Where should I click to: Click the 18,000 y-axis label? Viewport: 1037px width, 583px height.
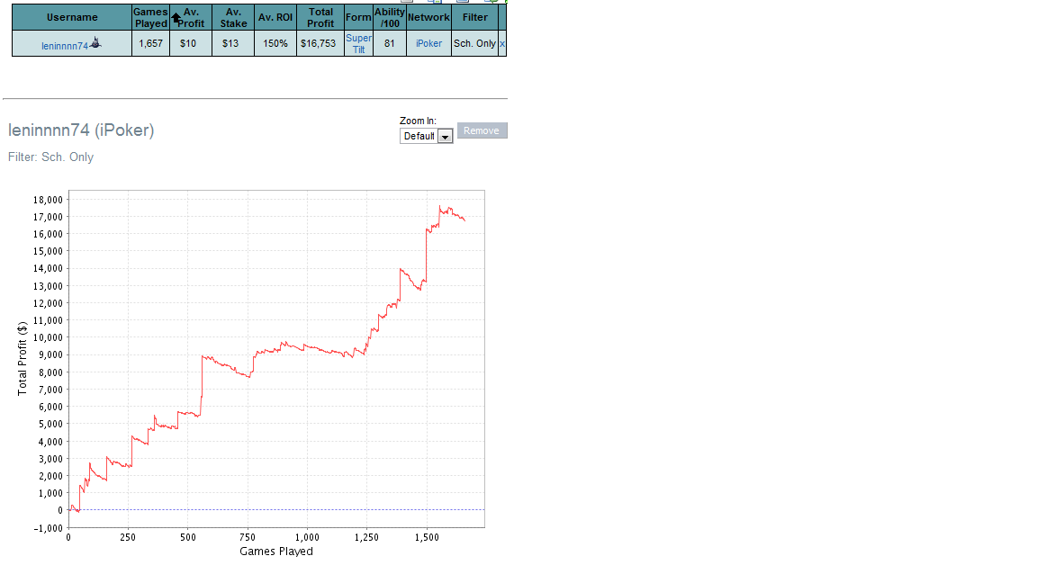tap(48, 200)
